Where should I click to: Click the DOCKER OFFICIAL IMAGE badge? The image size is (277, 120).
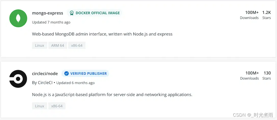point(94,13)
